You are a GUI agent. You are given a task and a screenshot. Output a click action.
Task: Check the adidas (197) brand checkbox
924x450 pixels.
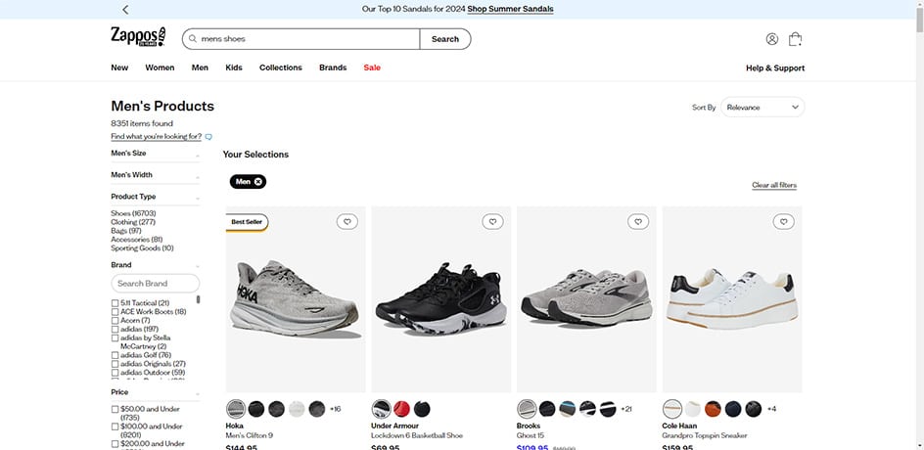[x=115, y=330]
